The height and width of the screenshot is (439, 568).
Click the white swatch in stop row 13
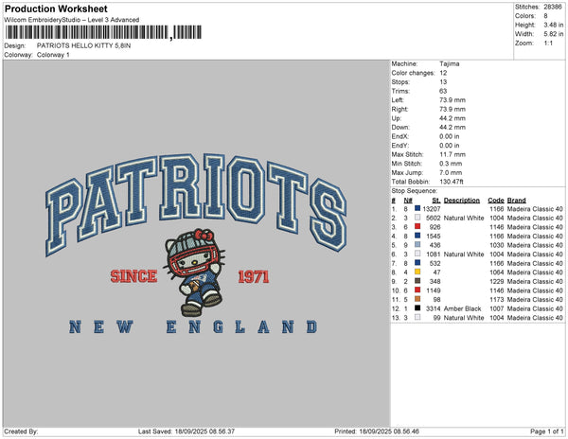click(x=417, y=317)
